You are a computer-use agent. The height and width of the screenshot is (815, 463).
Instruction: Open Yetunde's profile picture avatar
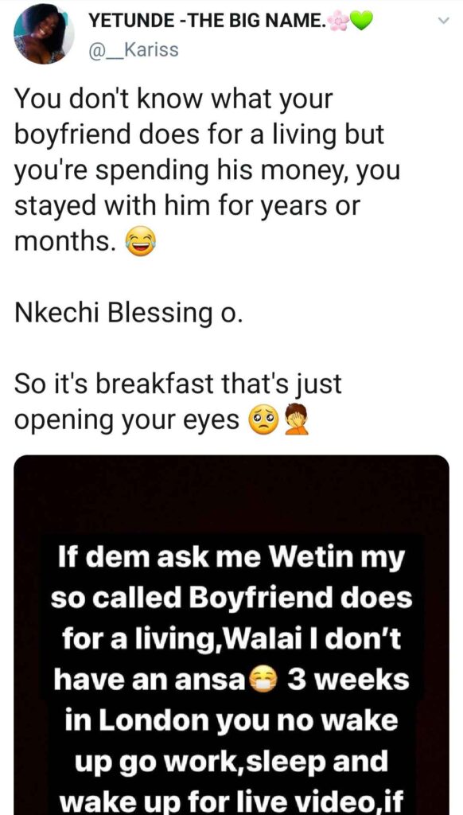pos(44,35)
